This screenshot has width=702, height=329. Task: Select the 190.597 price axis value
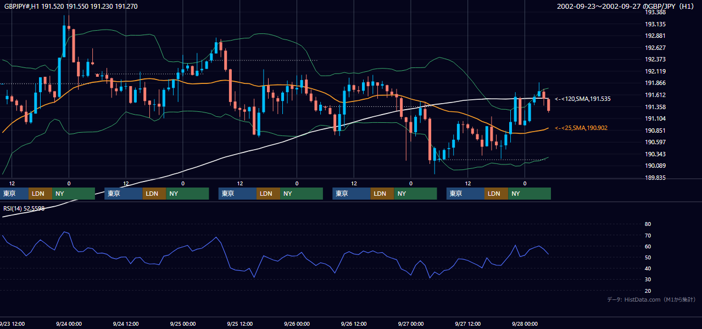click(655, 142)
